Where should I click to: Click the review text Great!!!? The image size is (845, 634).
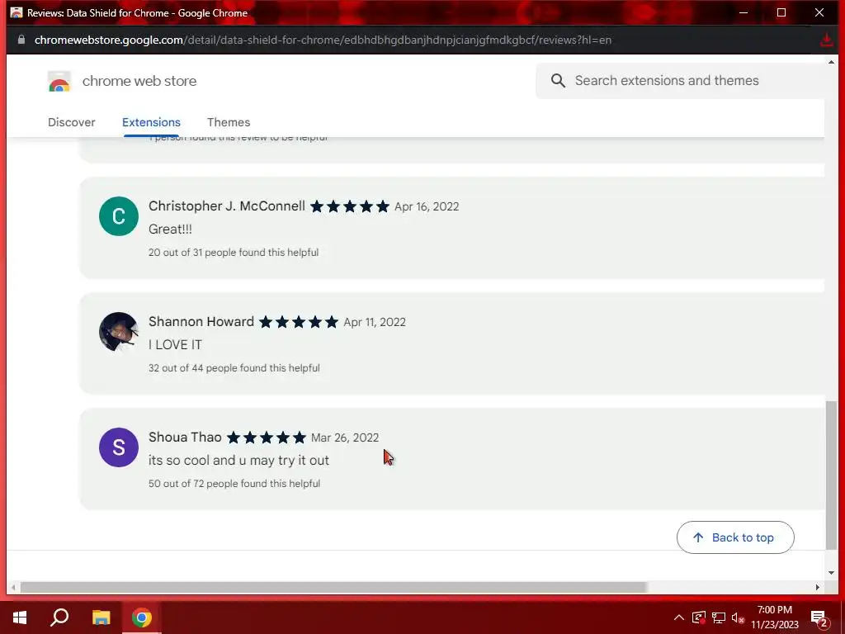coord(170,229)
